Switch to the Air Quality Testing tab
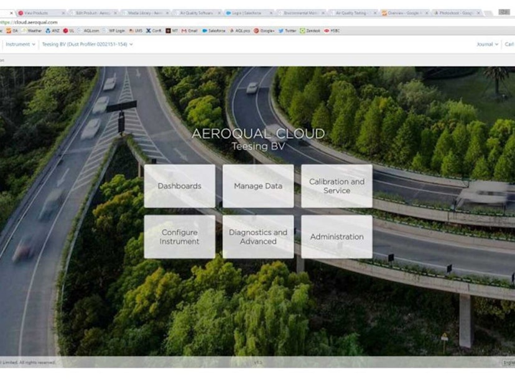 click(351, 12)
